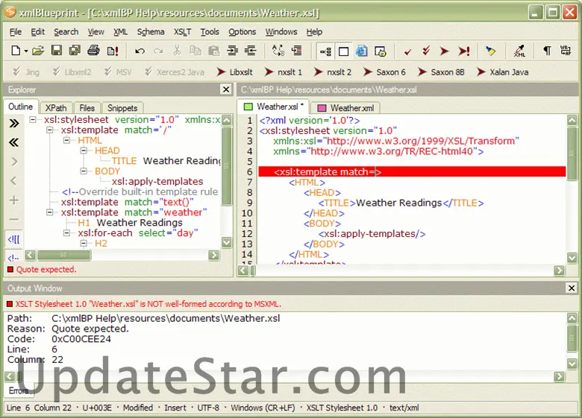This screenshot has height=418, width=582.
Task: Switch to the Weather.xml document tab
Action: 346,108
